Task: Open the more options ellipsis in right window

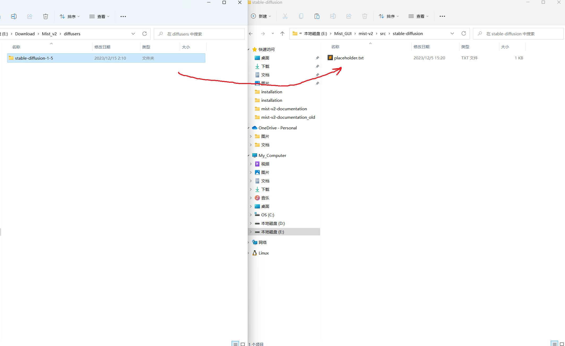Action: [442, 16]
